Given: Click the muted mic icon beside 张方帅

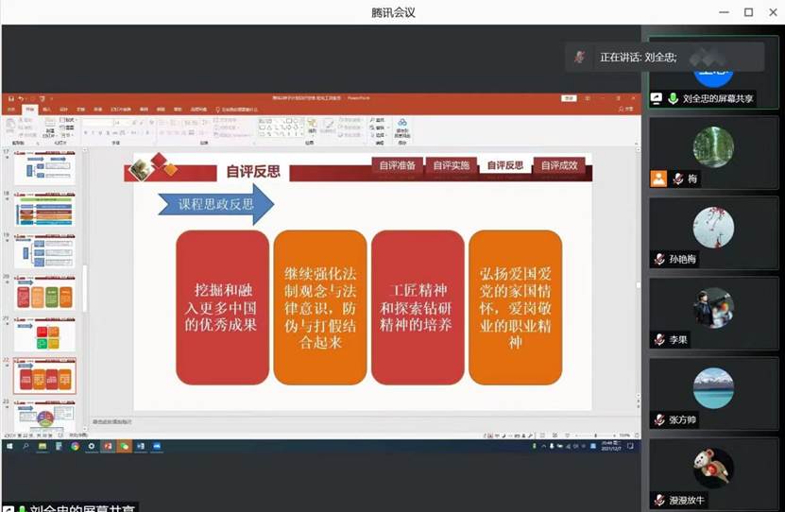Looking at the screenshot, I should point(659,419).
